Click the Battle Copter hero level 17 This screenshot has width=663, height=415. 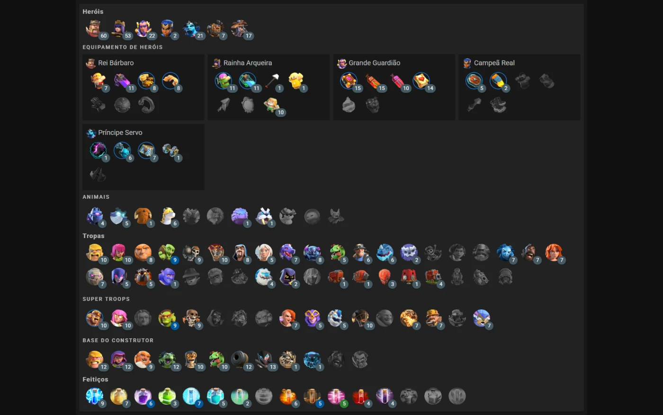240,29
